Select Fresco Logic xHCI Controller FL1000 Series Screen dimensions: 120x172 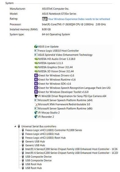click(x=54, y=130)
